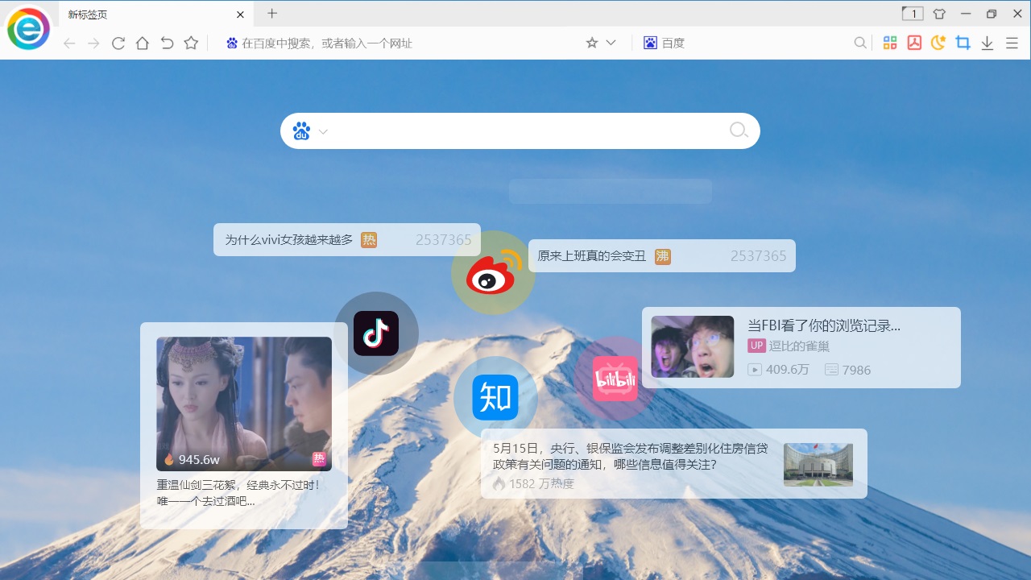This screenshot has height=580, width=1031.
Task: Go back to previous page
Action: tap(69, 43)
